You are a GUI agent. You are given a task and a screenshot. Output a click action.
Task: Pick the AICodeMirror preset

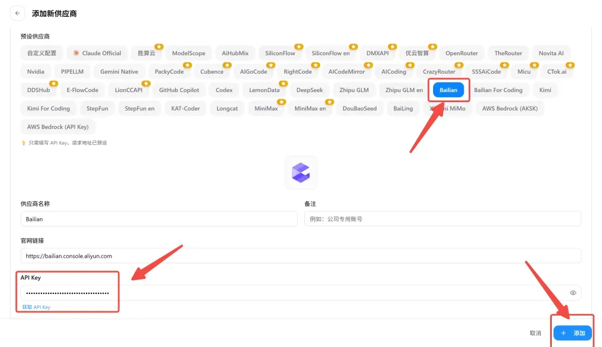tap(346, 71)
